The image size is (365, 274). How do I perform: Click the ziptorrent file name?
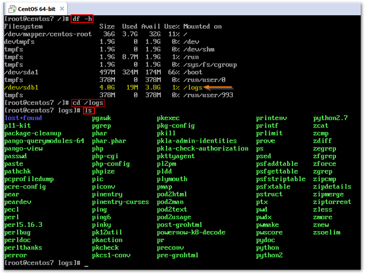[332, 202]
